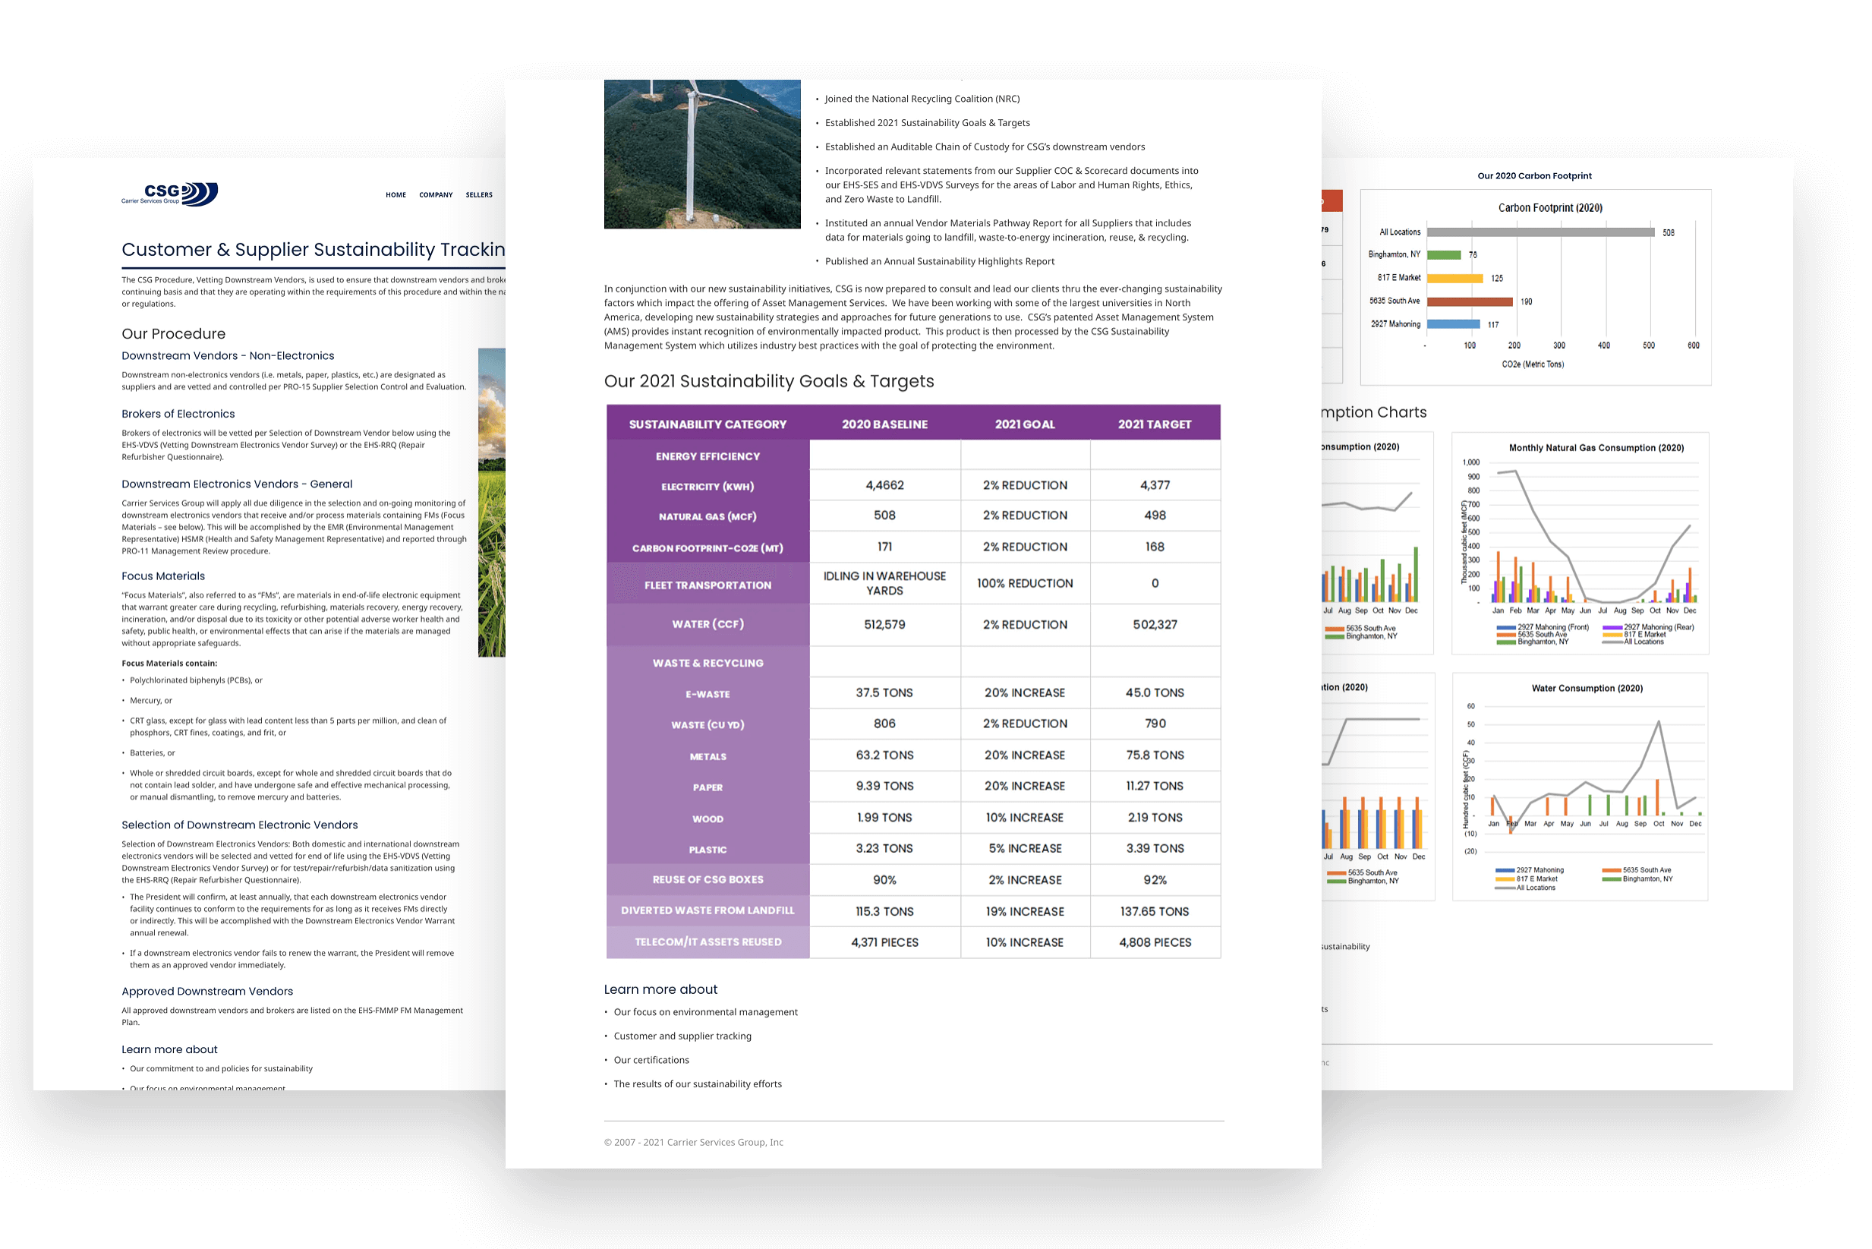Screen dimensions: 1872x1249
Task: Click 'Our 2021 Sustainability Goals & Targets' heading
Action: [768, 382]
